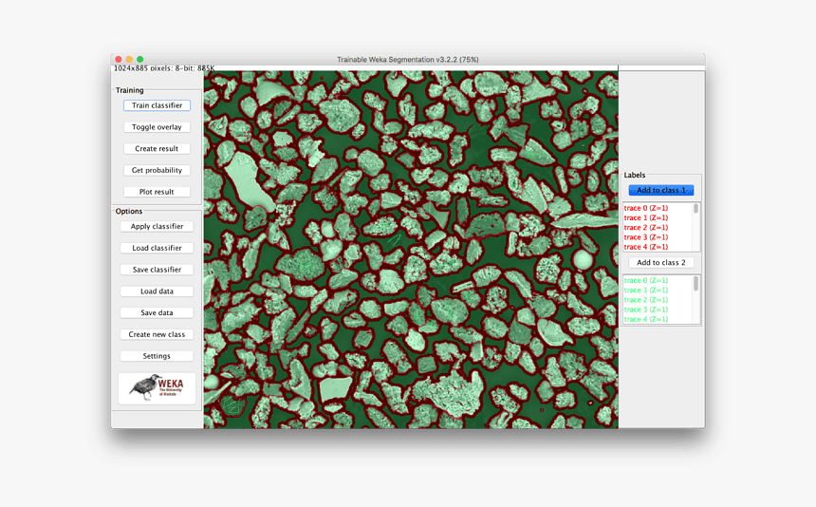Select red trace 1 (Z=1)
The image size is (816, 507).
[646, 217]
